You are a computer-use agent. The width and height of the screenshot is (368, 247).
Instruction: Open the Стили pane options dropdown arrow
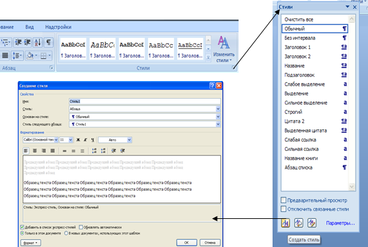point(347,7)
